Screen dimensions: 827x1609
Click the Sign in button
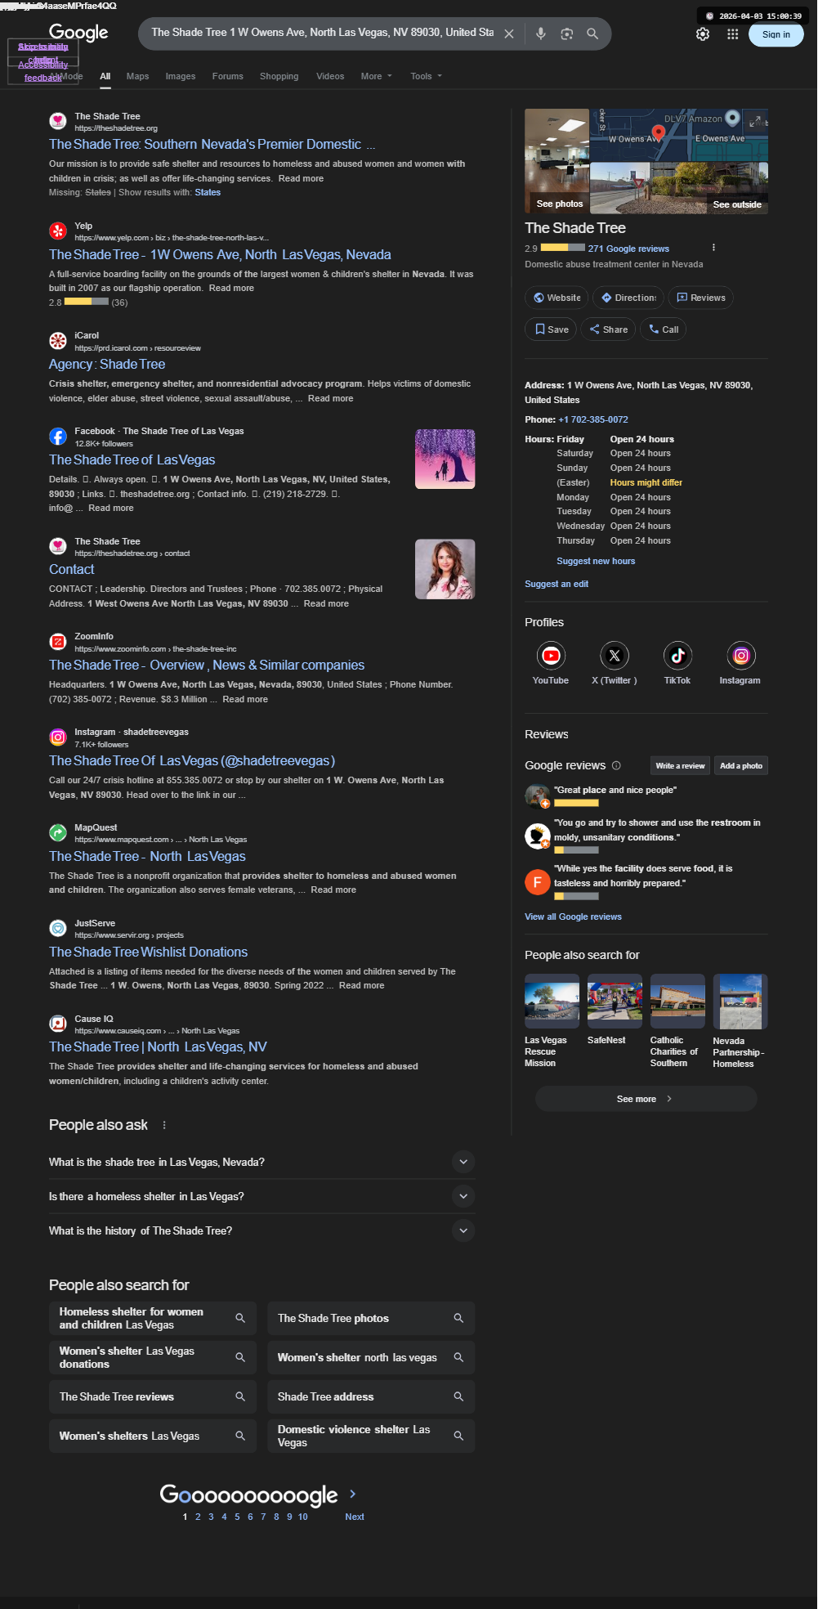pos(776,34)
